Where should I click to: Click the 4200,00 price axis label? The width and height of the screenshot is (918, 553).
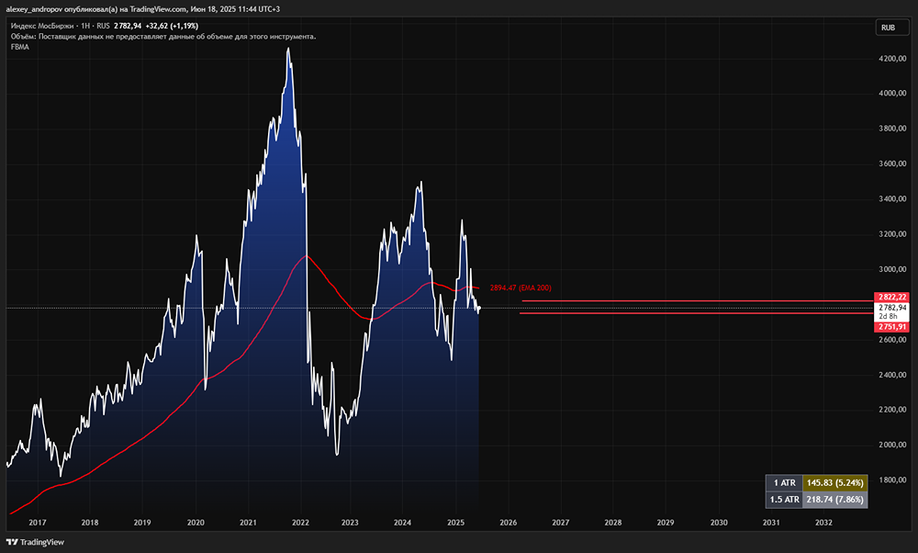pos(892,59)
